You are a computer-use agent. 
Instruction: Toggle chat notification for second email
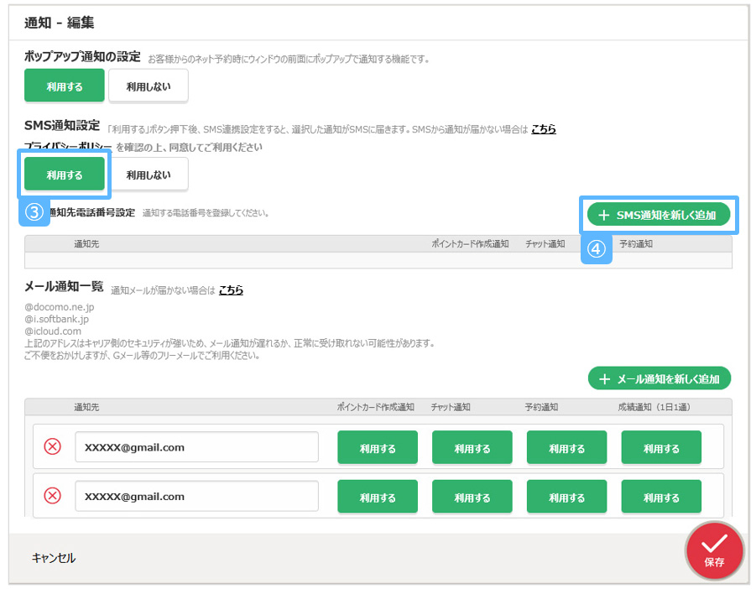[472, 497]
